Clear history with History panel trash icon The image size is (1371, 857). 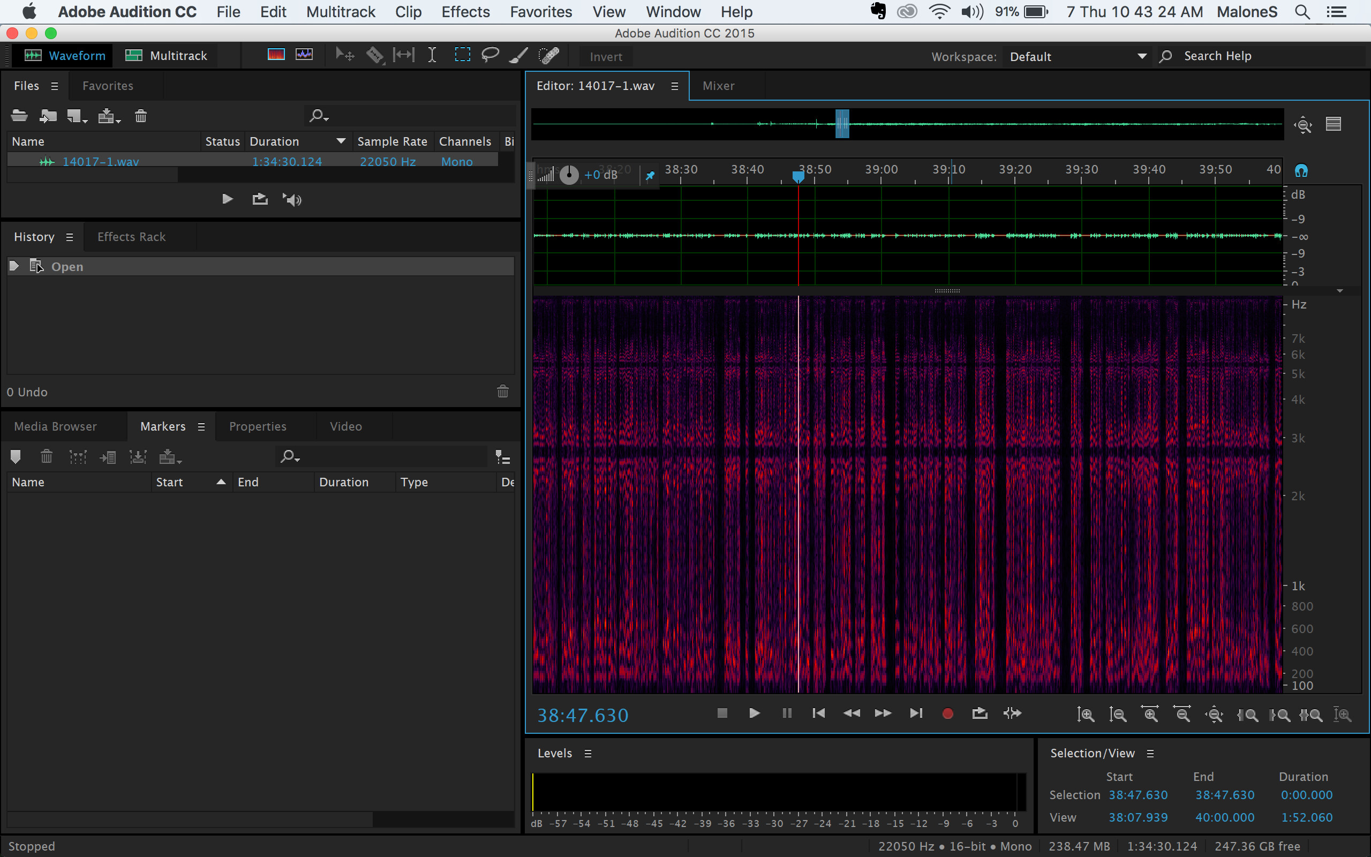pos(502,391)
